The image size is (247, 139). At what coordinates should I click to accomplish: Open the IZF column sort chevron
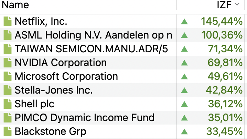click(237, 4)
